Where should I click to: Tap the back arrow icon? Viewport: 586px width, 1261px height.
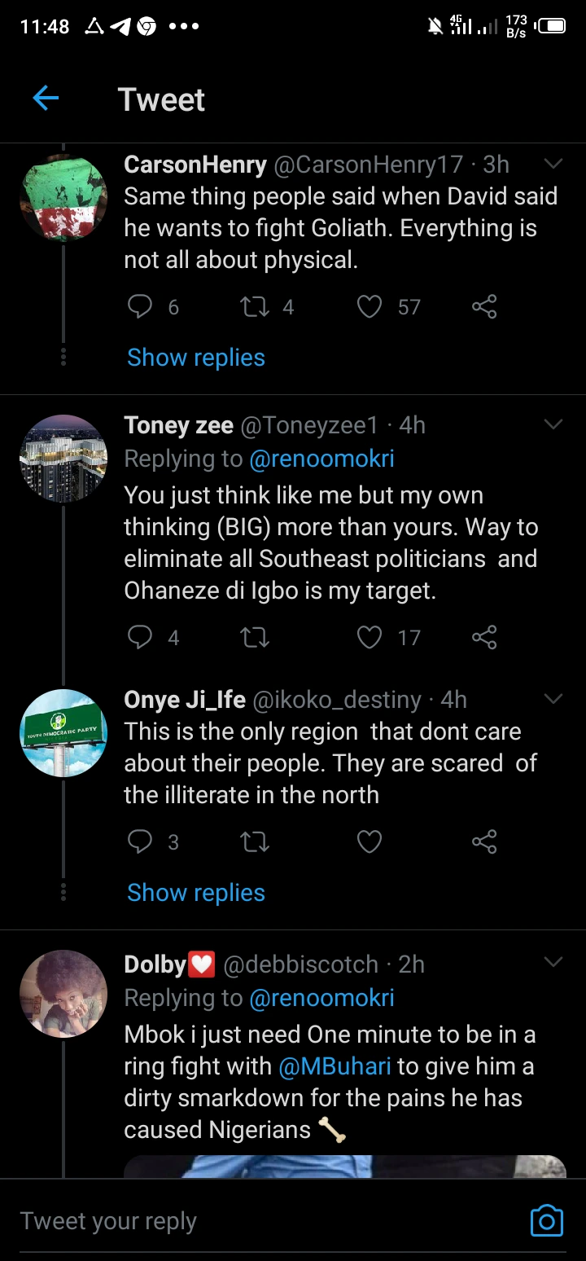click(x=46, y=99)
